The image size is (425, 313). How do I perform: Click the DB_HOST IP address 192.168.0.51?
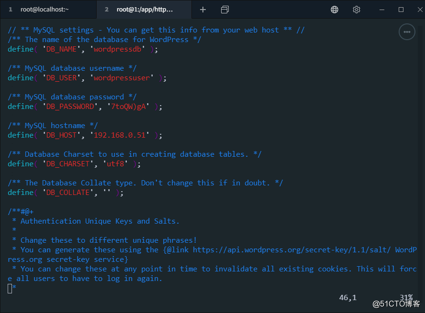click(121, 135)
